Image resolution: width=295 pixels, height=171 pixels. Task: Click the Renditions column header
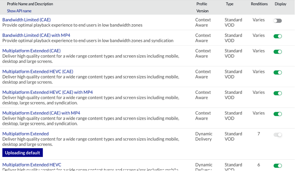point(259,4)
